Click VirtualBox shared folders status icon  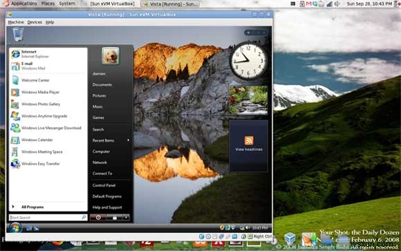tap(234, 236)
